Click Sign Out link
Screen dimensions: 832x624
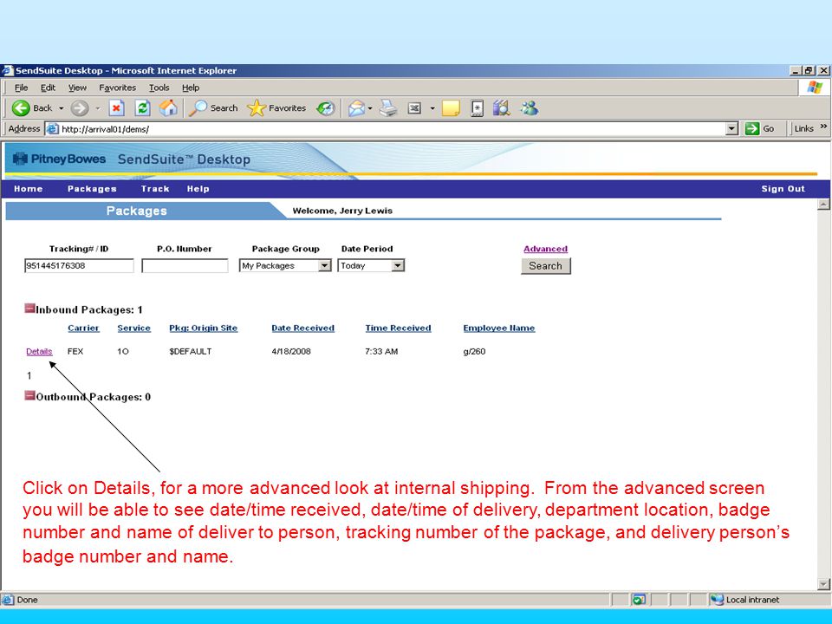783,189
